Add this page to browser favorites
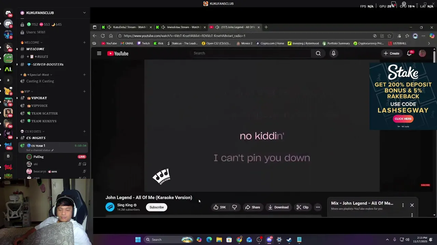Viewport: 437px width, 245px height. pos(389,36)
